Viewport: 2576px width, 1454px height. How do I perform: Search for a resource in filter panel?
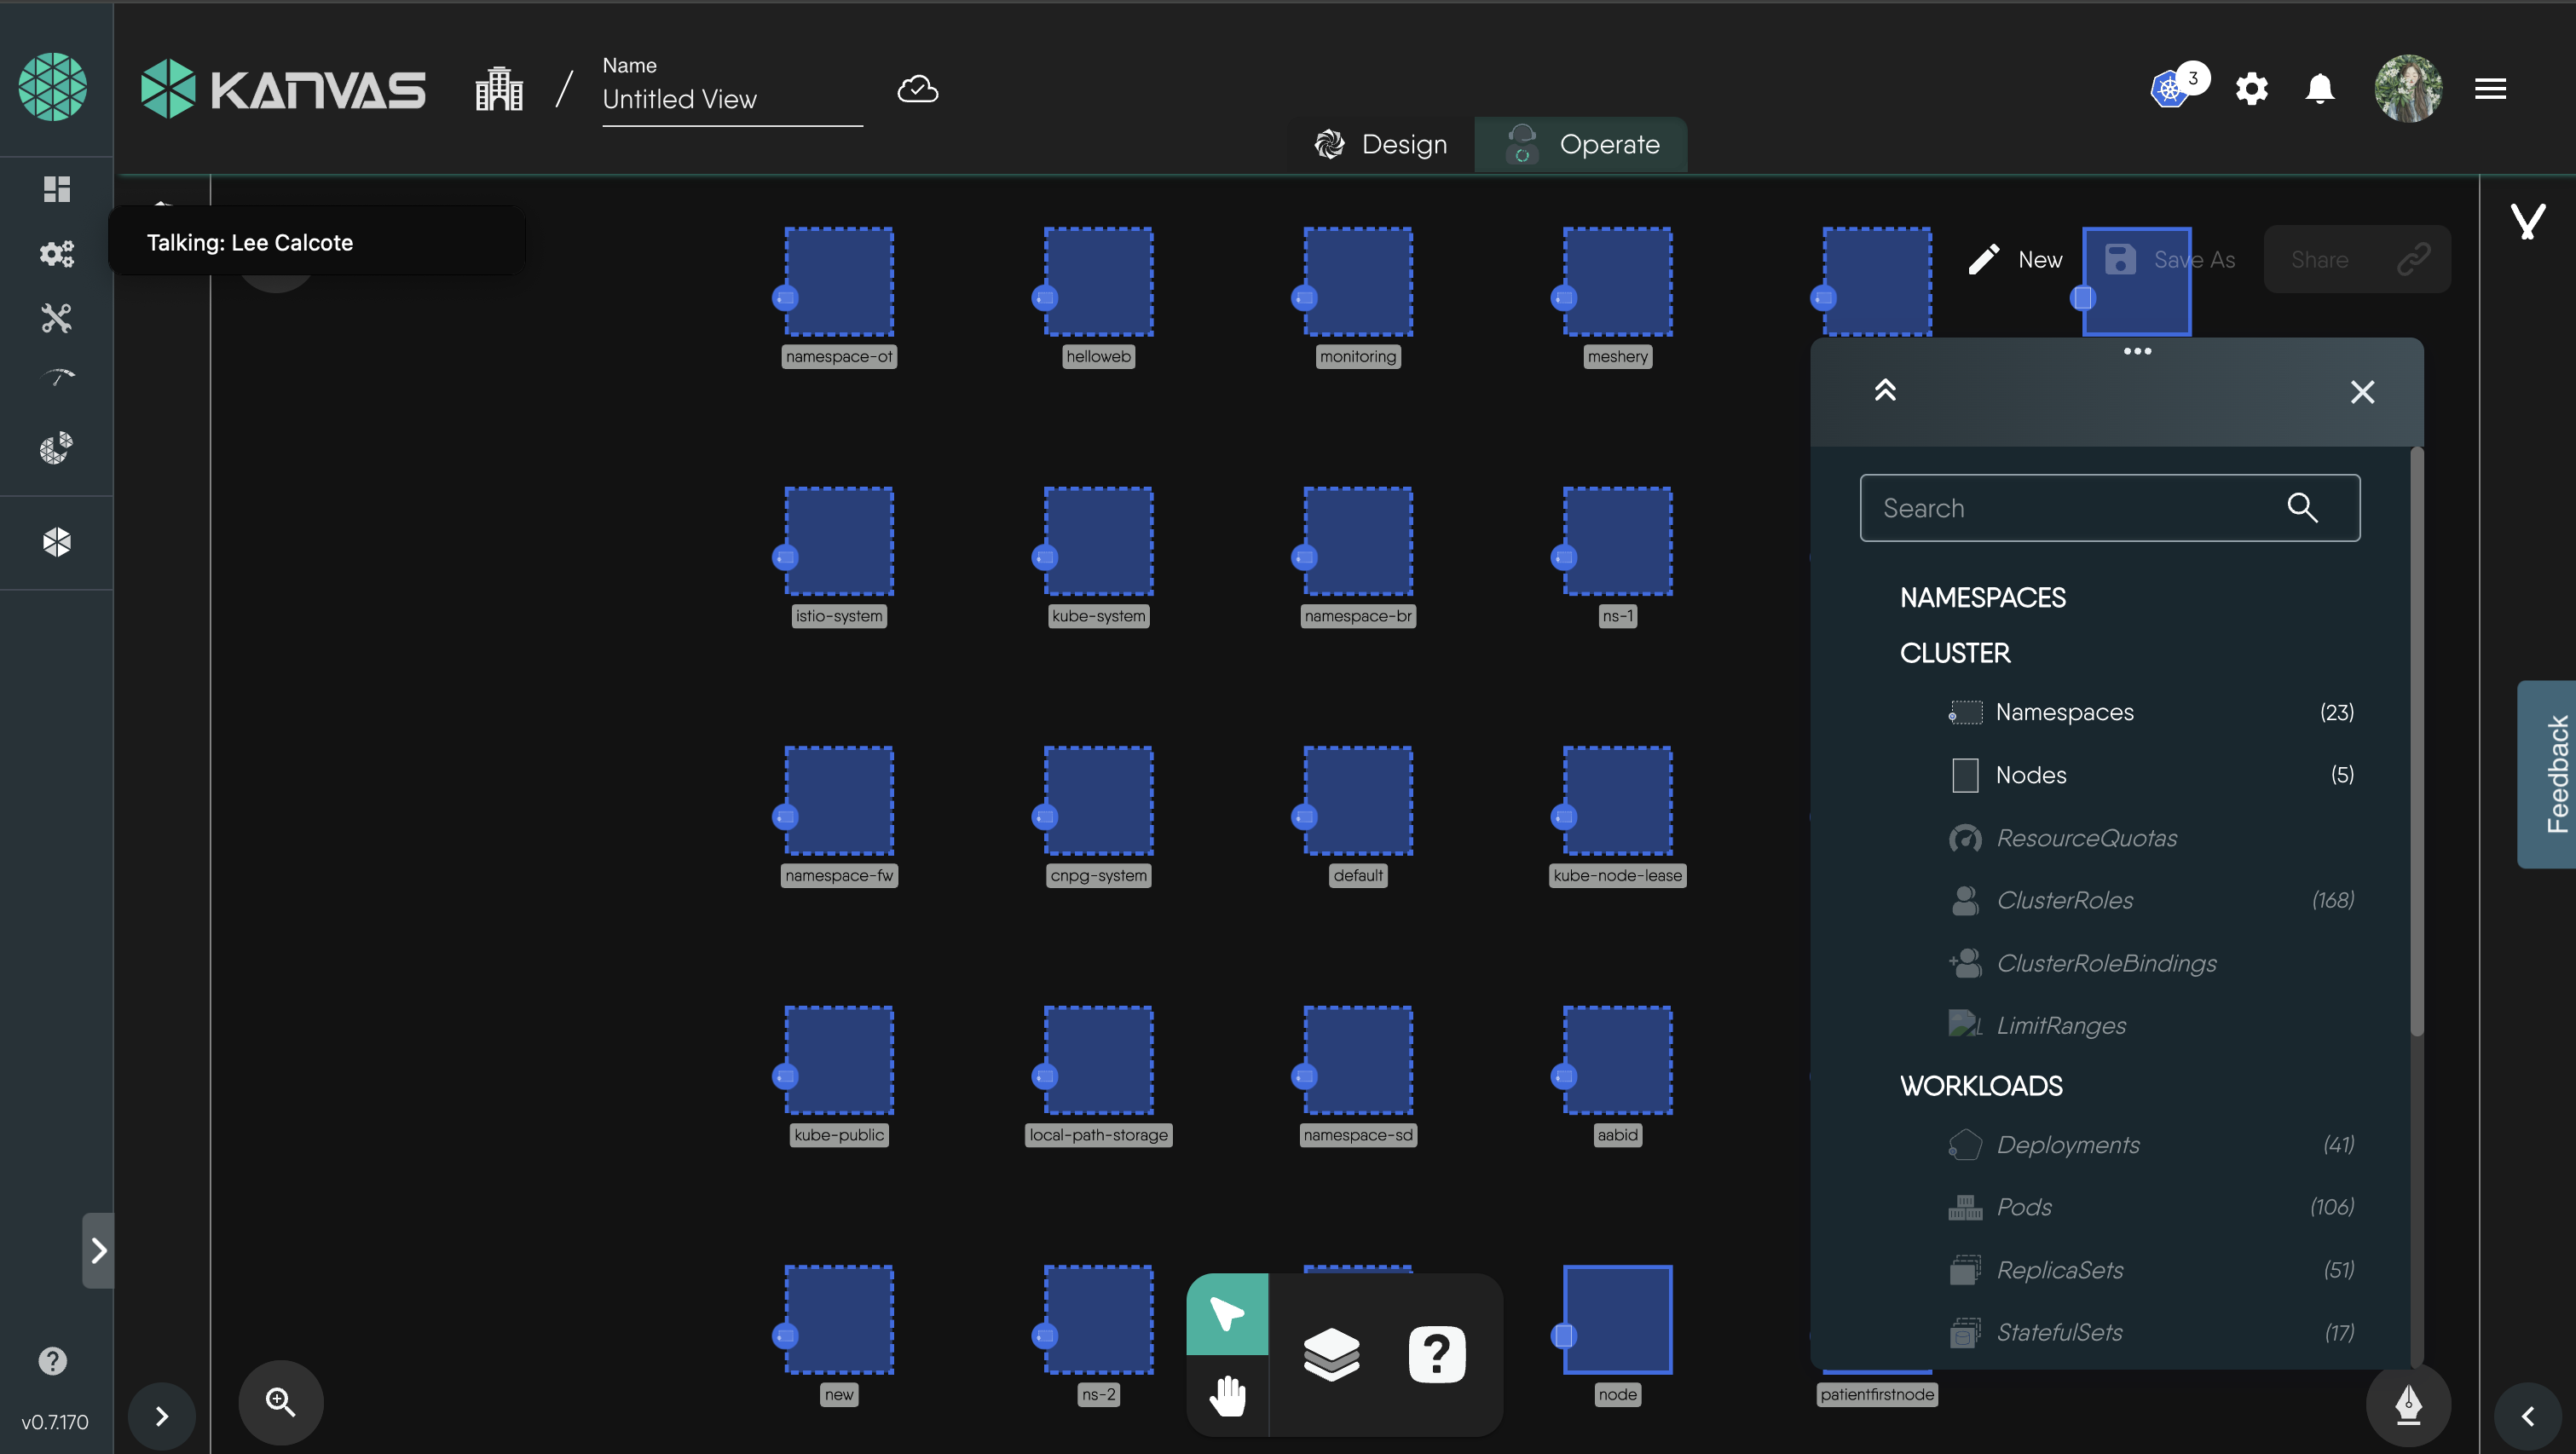[2109, 508]
